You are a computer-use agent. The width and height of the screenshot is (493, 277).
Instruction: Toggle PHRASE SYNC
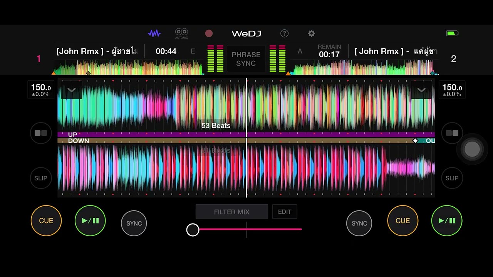pos(246,59)
